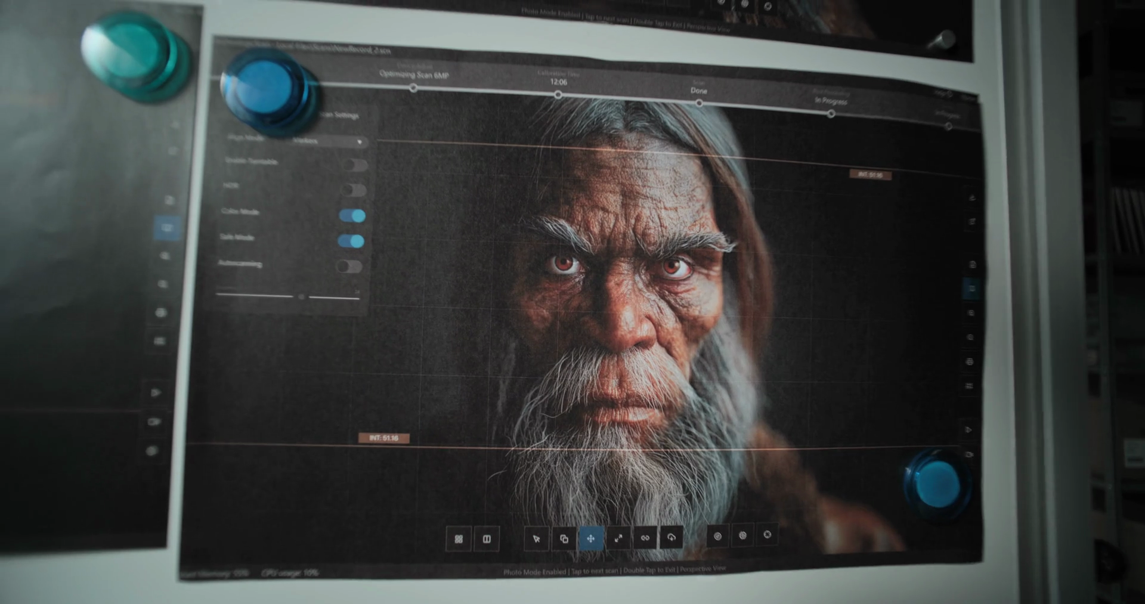The height and width of the screenshot is (604, 1145).
Task: Click the cloud download icon
Action: point(671,538)
